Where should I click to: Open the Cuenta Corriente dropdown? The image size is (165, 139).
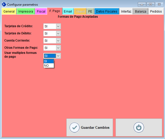[x=58, y=41]
